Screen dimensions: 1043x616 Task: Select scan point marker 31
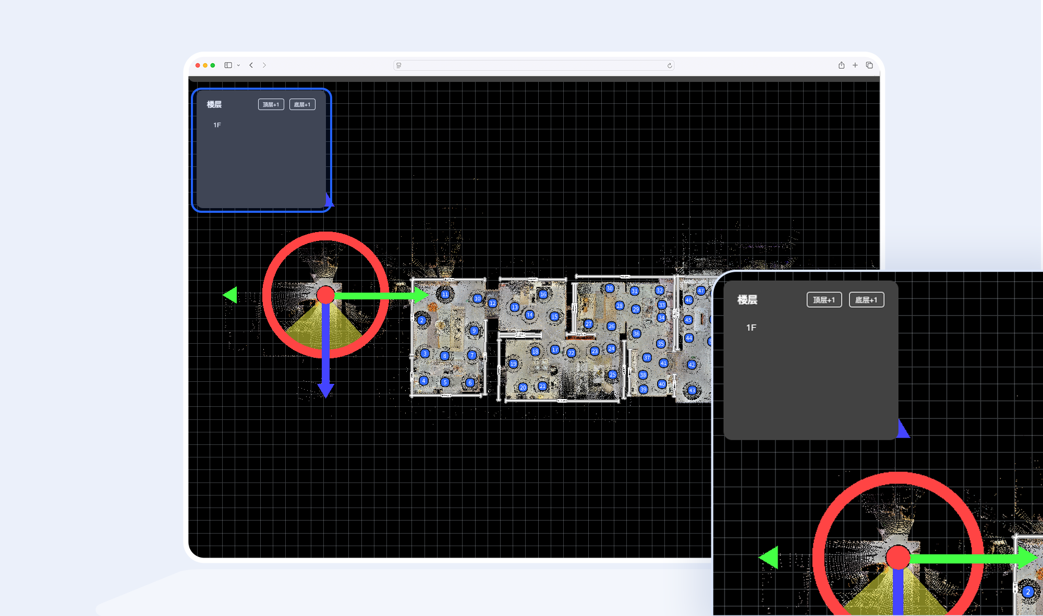click(x=634, y=291)
